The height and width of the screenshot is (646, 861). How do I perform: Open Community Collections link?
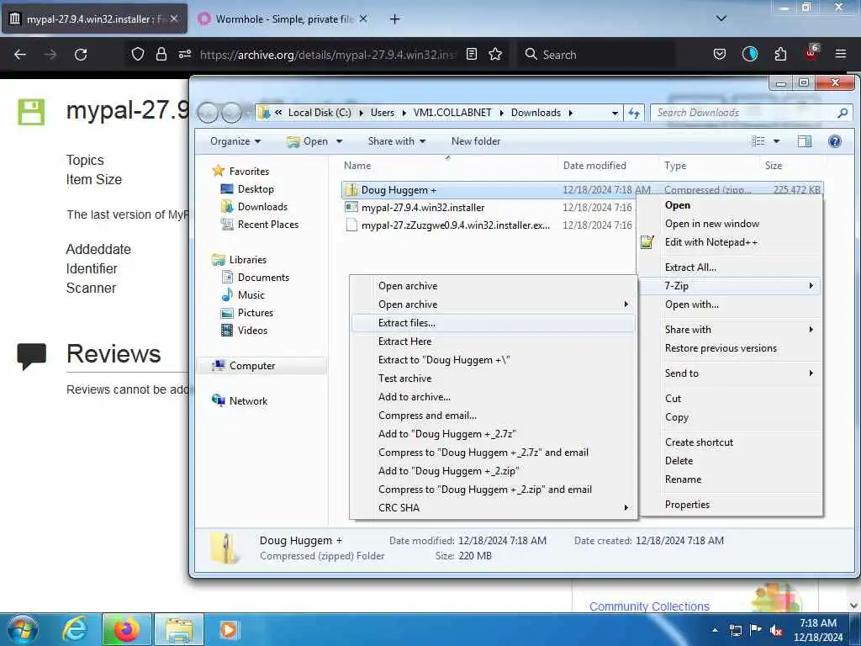pyautogui.click(x=649, y=606)
